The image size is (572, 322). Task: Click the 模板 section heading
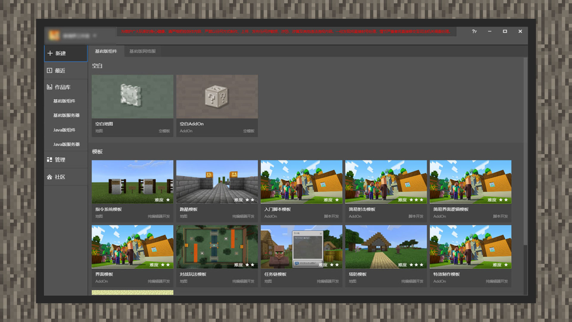click(x=97, y=152)
